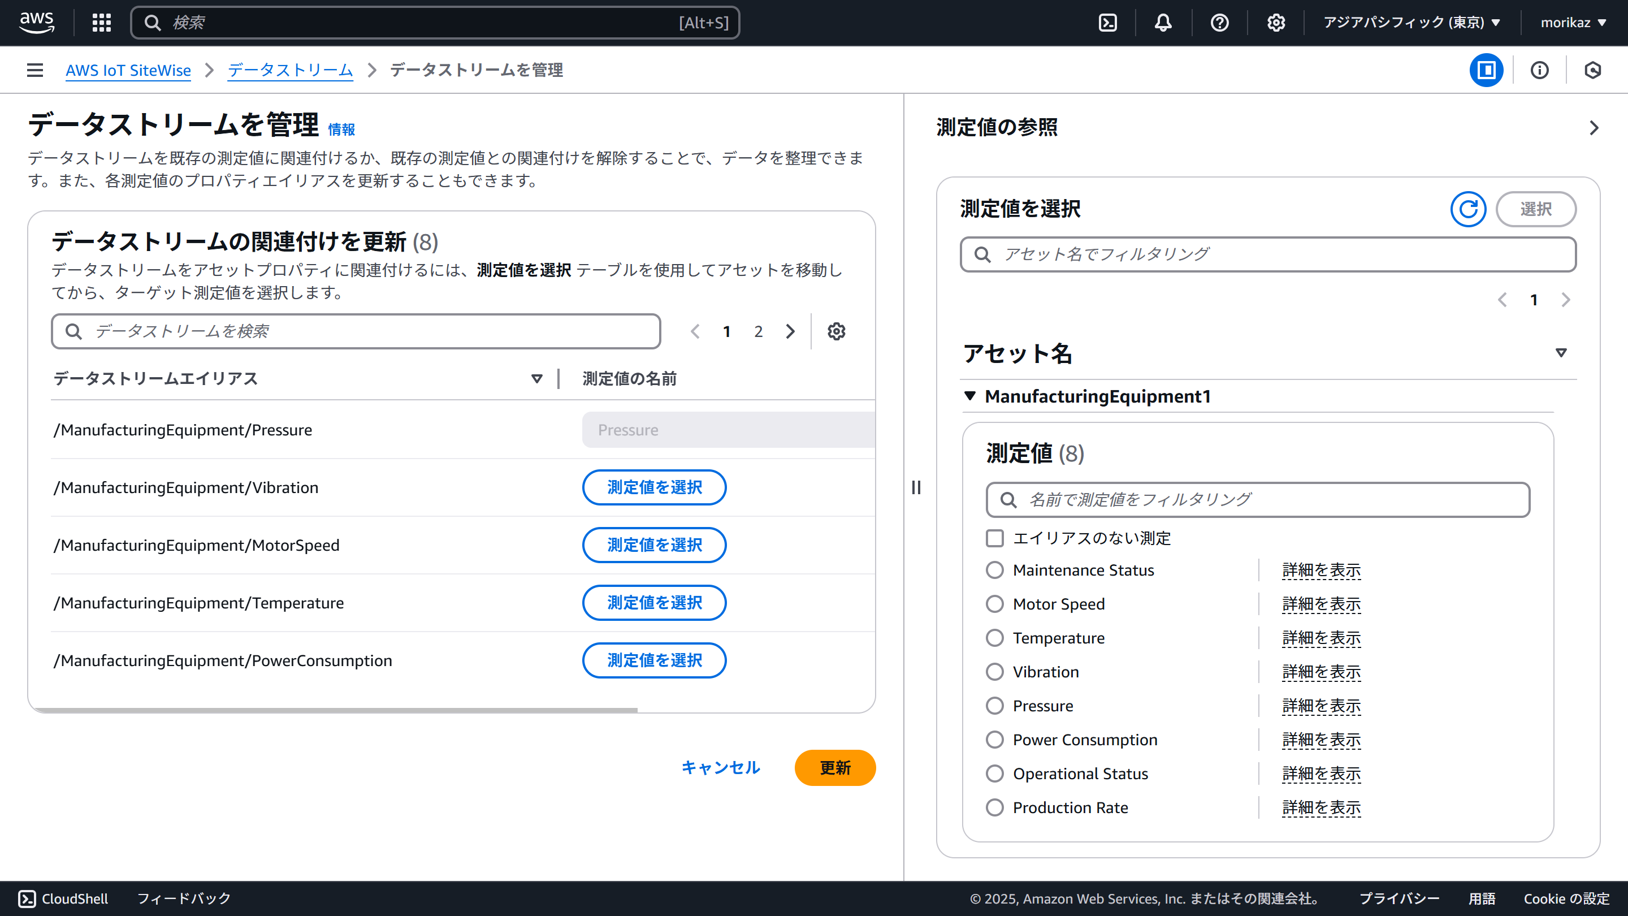This screenshot has width=1628, height=916.
Task: Show details for Vibration measurement
Action: pos(1322,671)
